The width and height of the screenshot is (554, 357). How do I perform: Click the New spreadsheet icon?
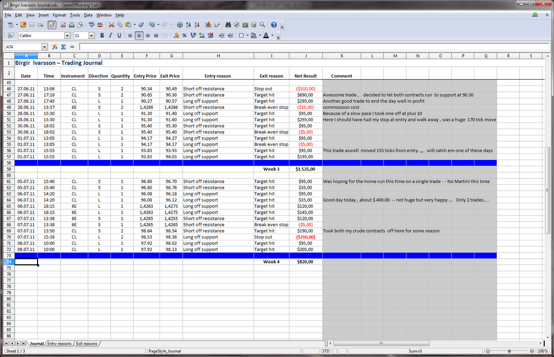[11, 25]
